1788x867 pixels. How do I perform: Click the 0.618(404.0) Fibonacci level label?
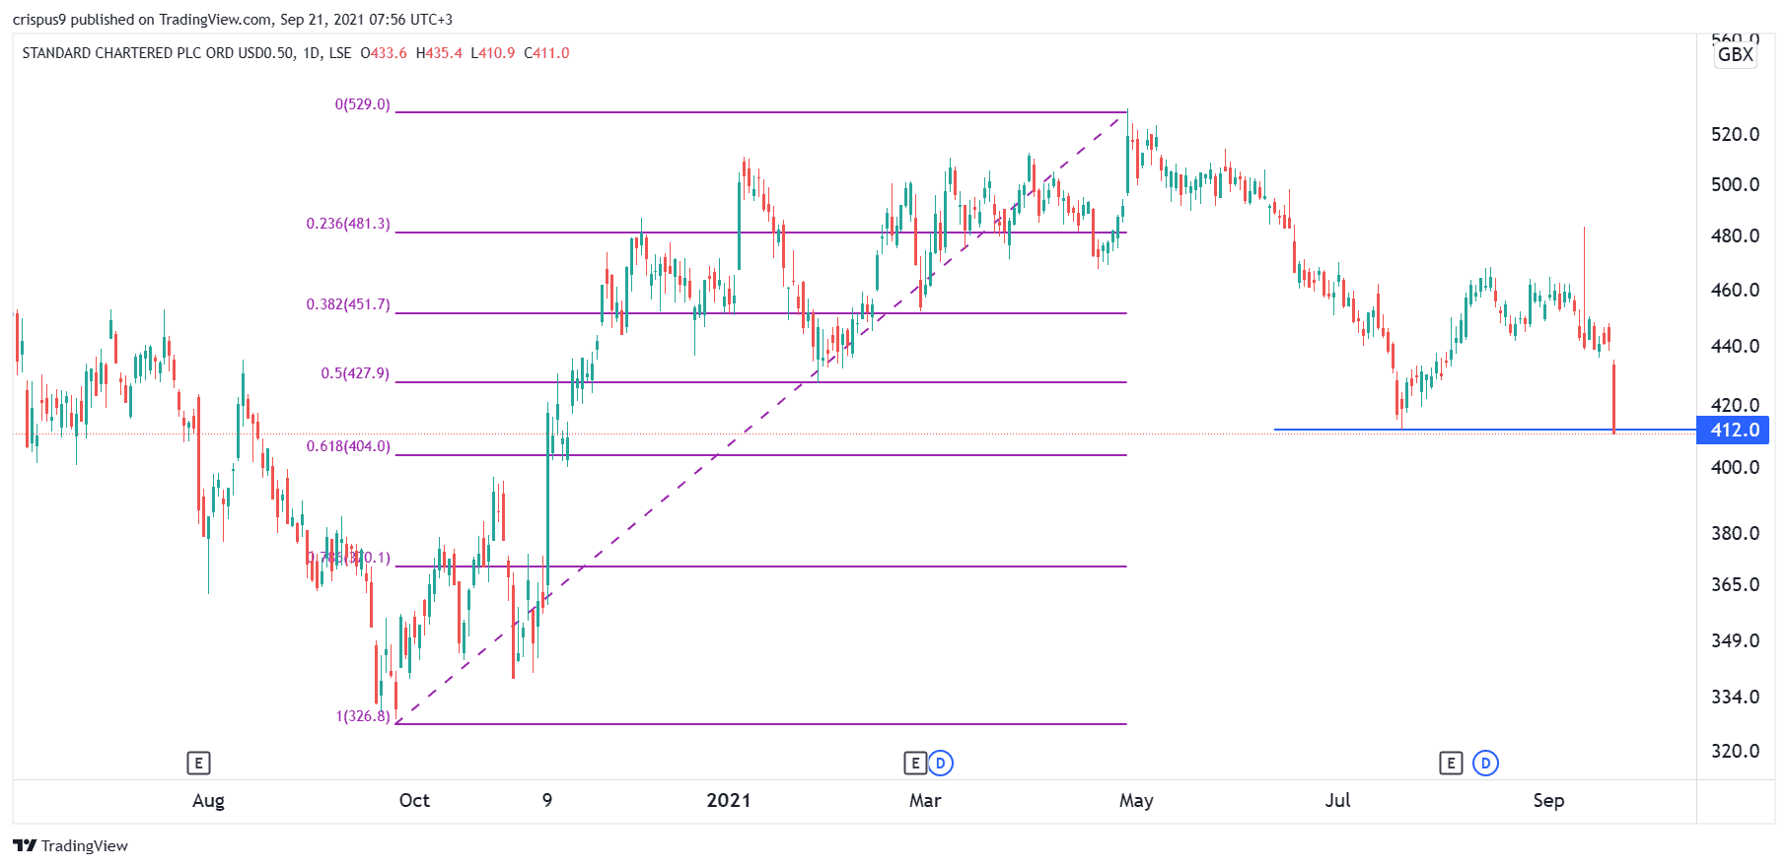(348, 446)
